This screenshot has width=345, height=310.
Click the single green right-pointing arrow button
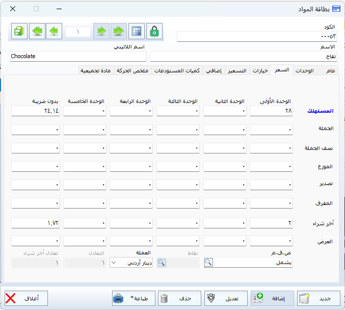pyautogui.click(x=101, y=31)
